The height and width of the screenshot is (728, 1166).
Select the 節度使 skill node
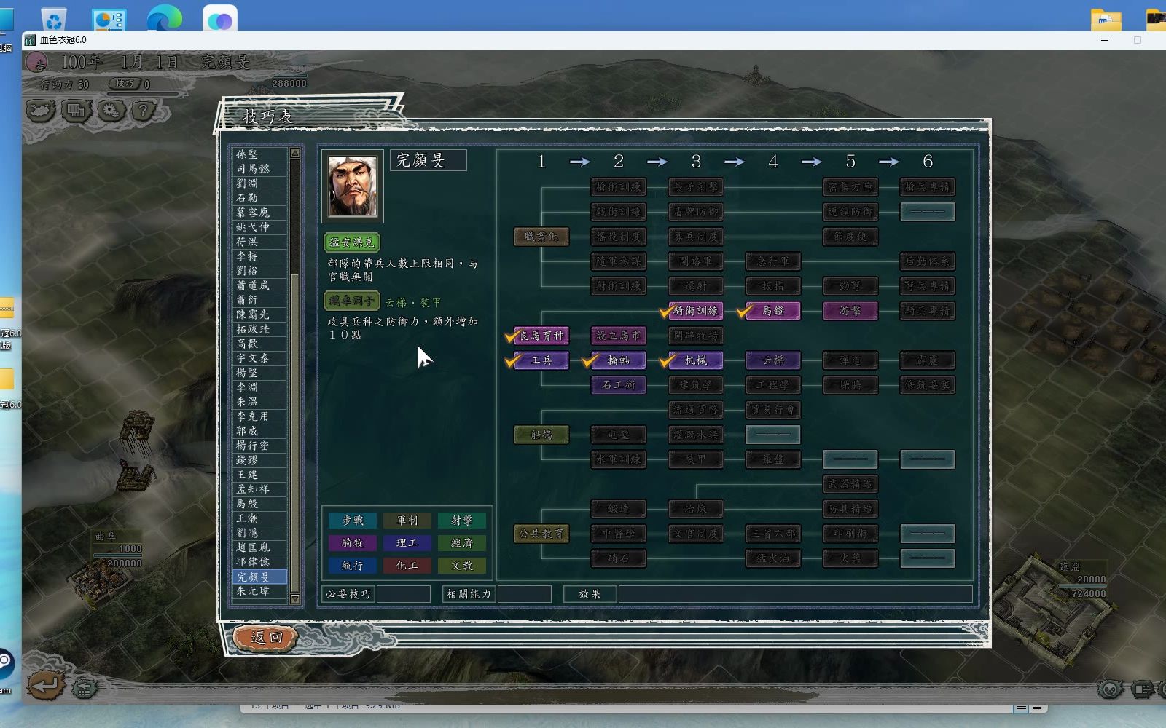coord(850,237)
